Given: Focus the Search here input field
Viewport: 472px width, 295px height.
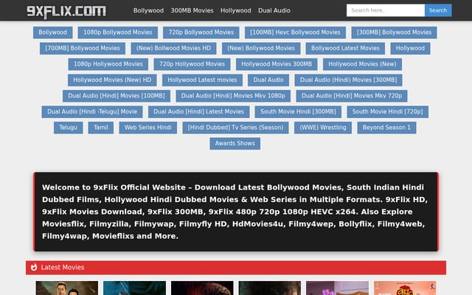Looking at the screenshot, I should pos(386,10).
